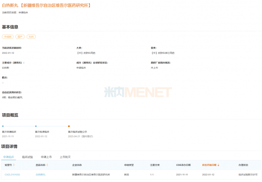Click the 首次批准临床 timeline dot
Screen dimensions: 262x182
click(x=36, y=126)
